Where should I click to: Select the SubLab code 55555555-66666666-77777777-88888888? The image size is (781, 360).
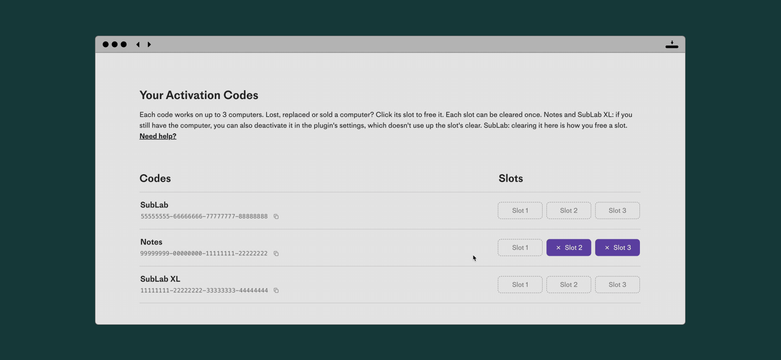coord(204,216)
